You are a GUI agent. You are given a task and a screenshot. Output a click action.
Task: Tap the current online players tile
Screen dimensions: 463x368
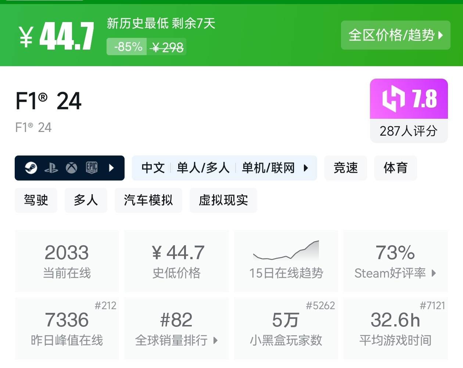(67, 261)
